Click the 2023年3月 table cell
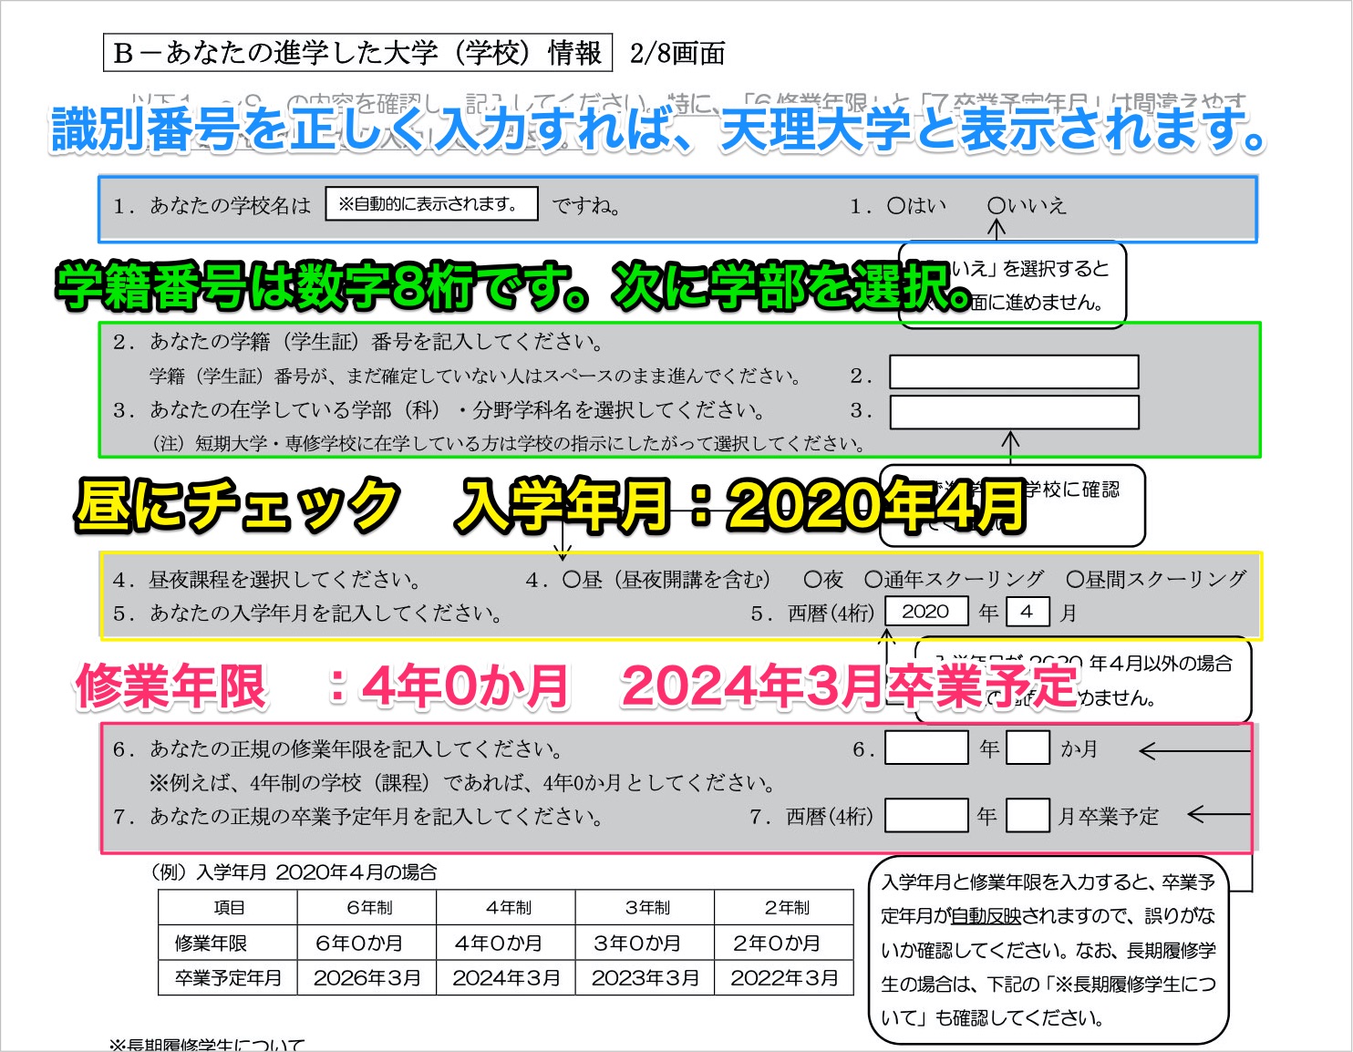This screenshot has width=1353, height=1052. [645, 977]
